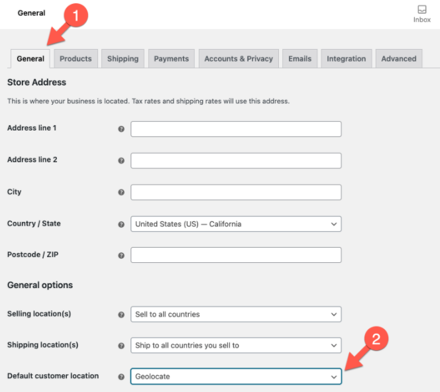The height and width of the screenshot is (392, 440).
Task: Click help icon beside Shipping location(s)
Action: (x=121, y=346)
